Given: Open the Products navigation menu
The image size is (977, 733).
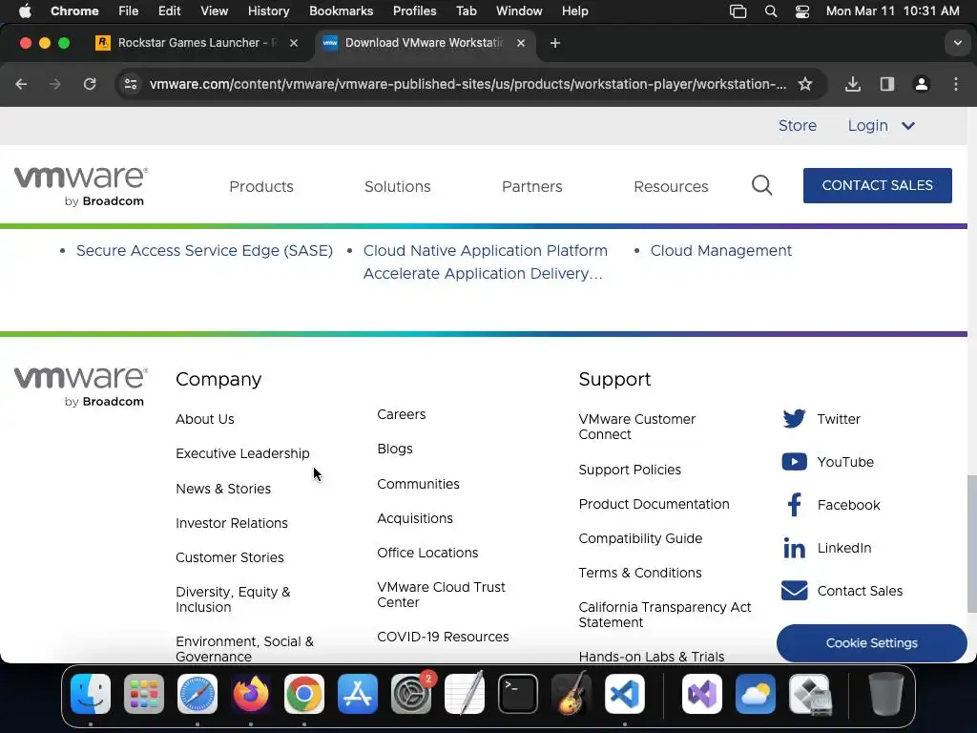Looking at the screenshot, I should pyautogui.click(x=261, y=186).
